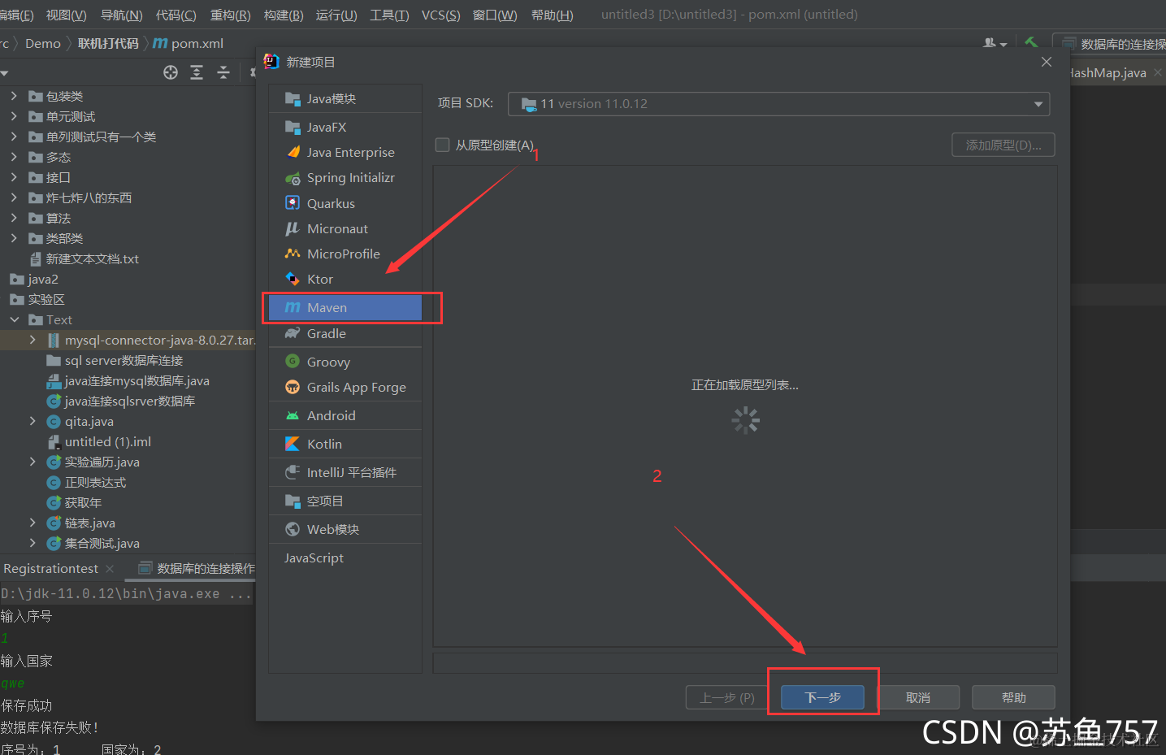Viewport: 1166px width, 755px height.
Task: Pick Spring Initializr generator
Action: coord(345,177)
